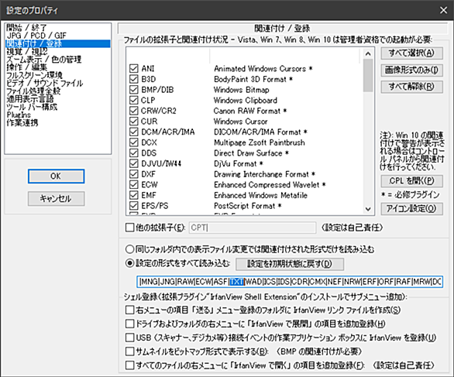454x377 pixels.
Task: Select radio option 設定の形式をすべて読み込む
Action: [129, 263]
